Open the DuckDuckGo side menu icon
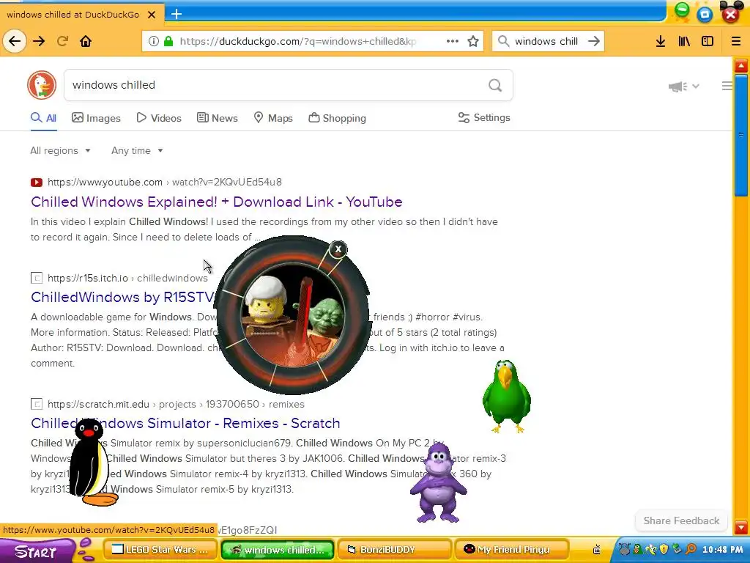 [727, 87]
